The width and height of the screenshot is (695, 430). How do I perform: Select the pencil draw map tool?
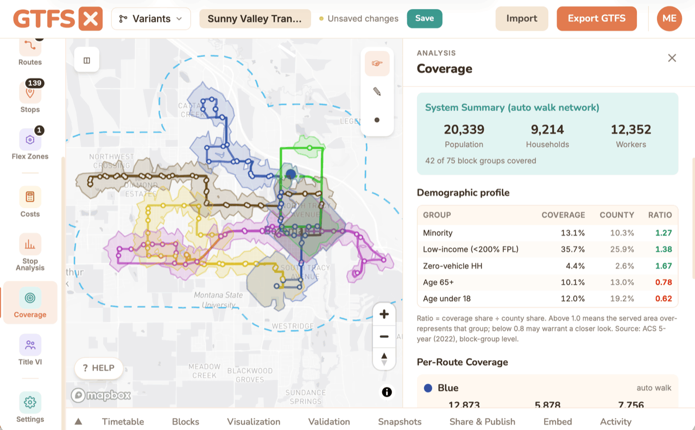tap(377, 92)
